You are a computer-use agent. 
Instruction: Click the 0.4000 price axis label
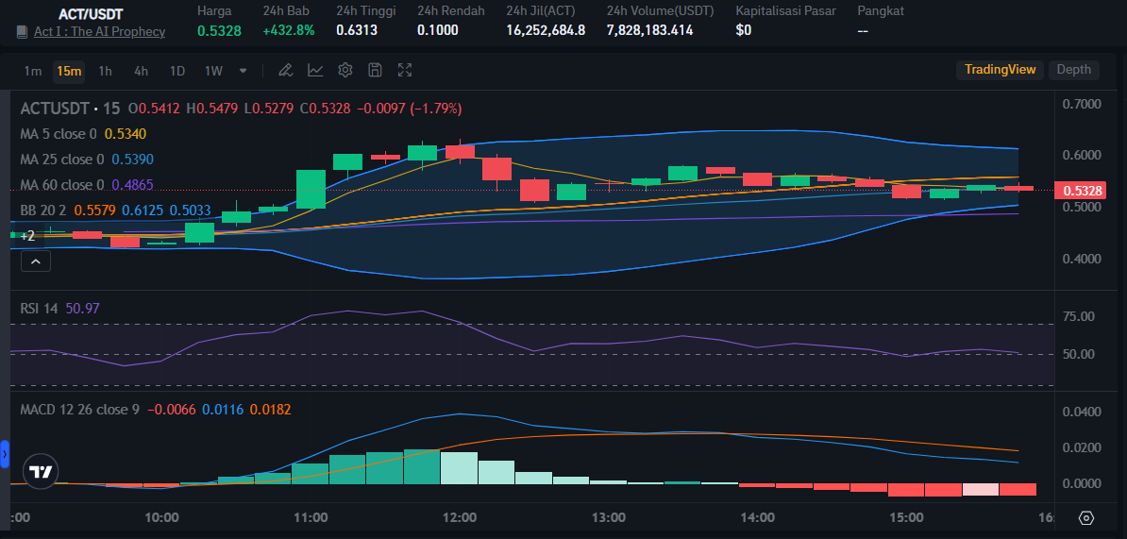click(x=1081, y=259)
